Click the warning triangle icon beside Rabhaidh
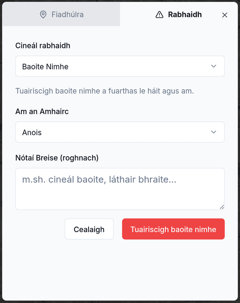 pyautogui.click(x=159, y=15)
